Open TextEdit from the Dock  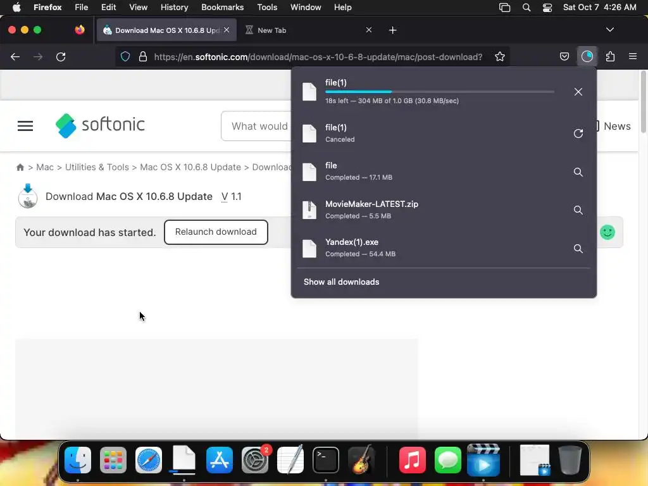coord(290,459)
